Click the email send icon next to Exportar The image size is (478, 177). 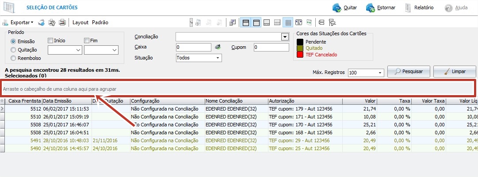(42, 22)
